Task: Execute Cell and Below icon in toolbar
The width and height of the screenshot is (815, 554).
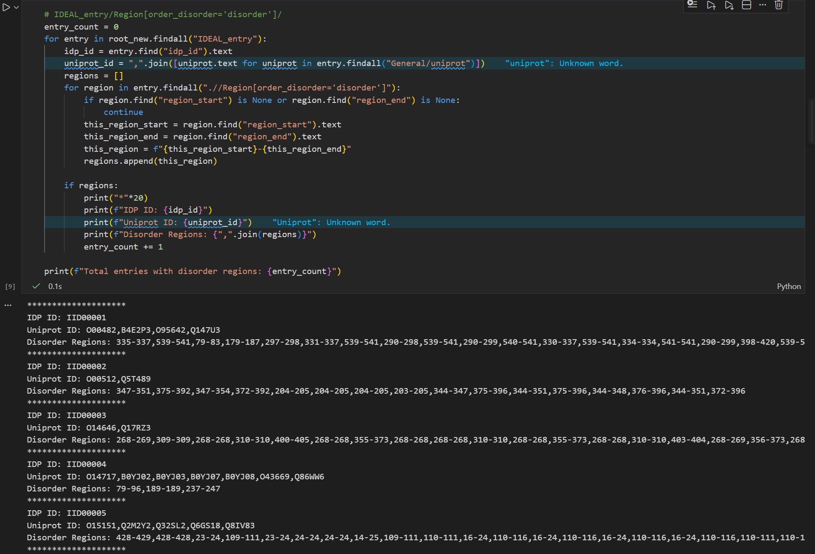Action: [x=729, y=5]
